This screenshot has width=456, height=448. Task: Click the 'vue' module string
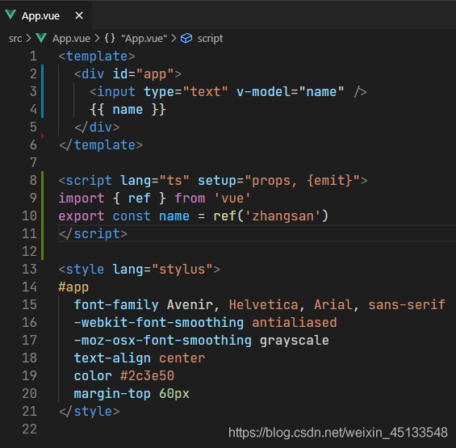point(232,199)
